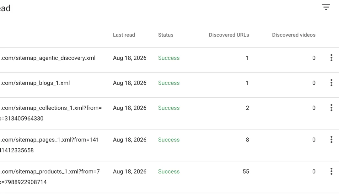Open the filter rows icon
Image resolution: width=339 pixels, height=194 pixels.
click(x=326, y=7)
